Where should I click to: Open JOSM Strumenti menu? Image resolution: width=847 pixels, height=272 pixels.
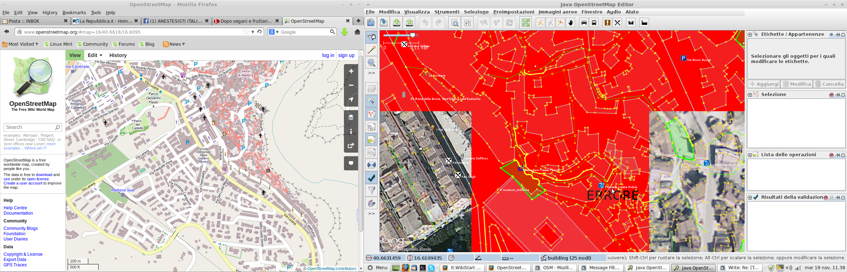447,12
